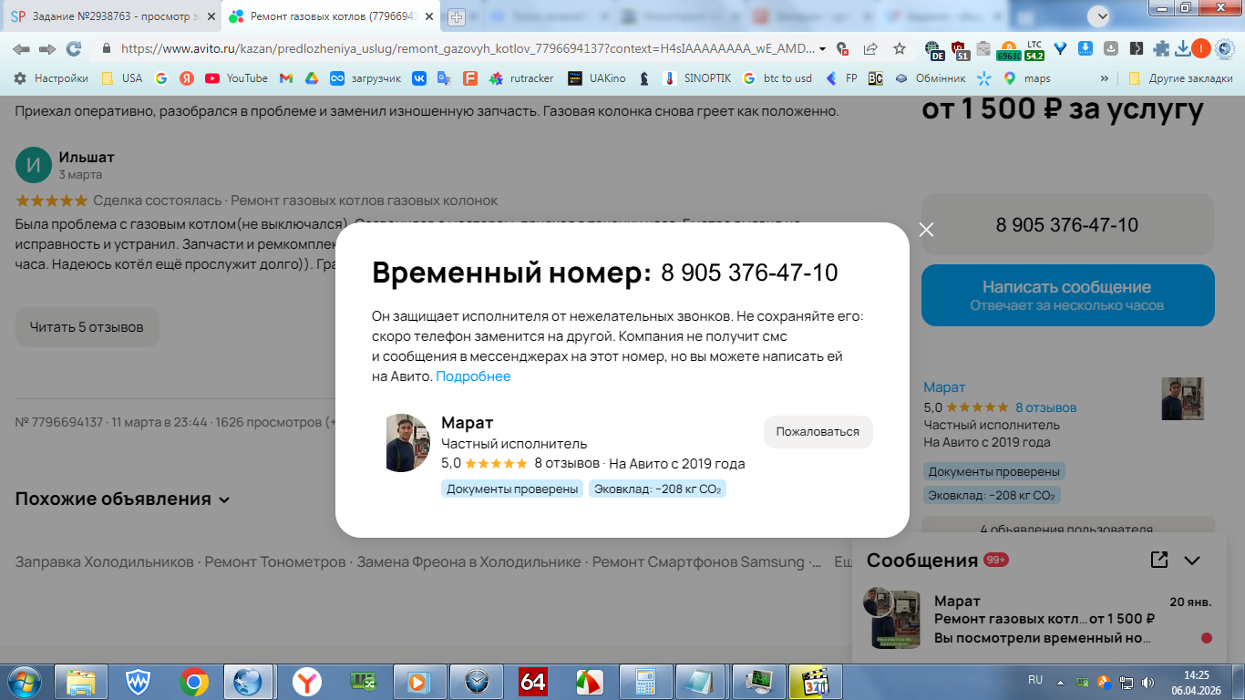Open the Bitcoin 69630 price extension

pos(1009,49)
